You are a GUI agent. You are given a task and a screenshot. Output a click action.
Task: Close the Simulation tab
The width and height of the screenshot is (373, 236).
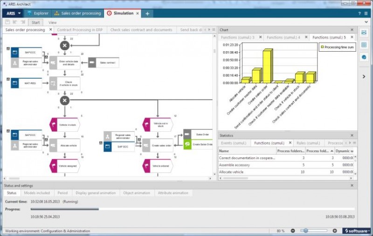138,13
